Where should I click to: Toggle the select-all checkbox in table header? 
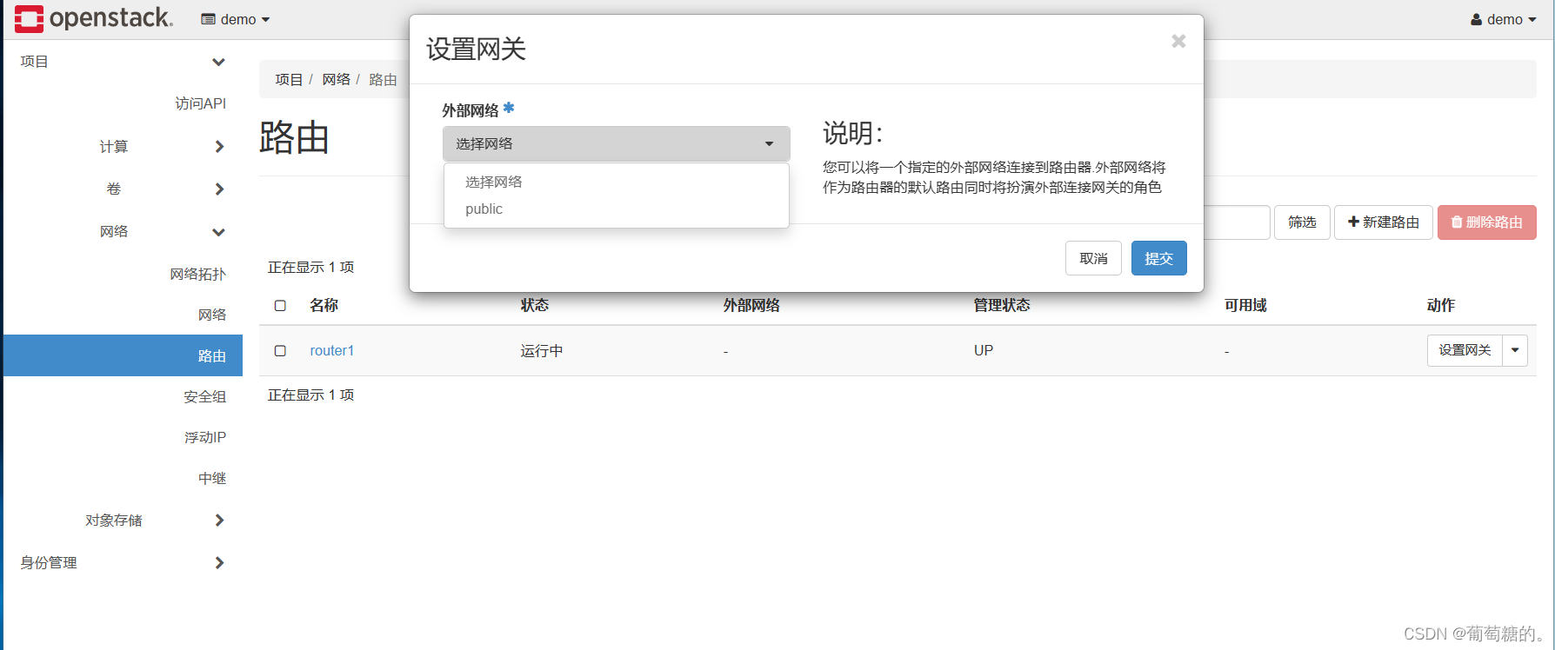[x=280, y=305]
